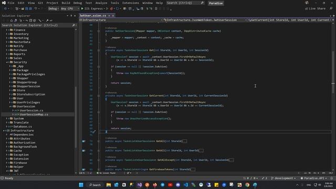Open the Any CPU platform dropdown
This screenshot has width=336, height=189.
(x=70, y=8)
